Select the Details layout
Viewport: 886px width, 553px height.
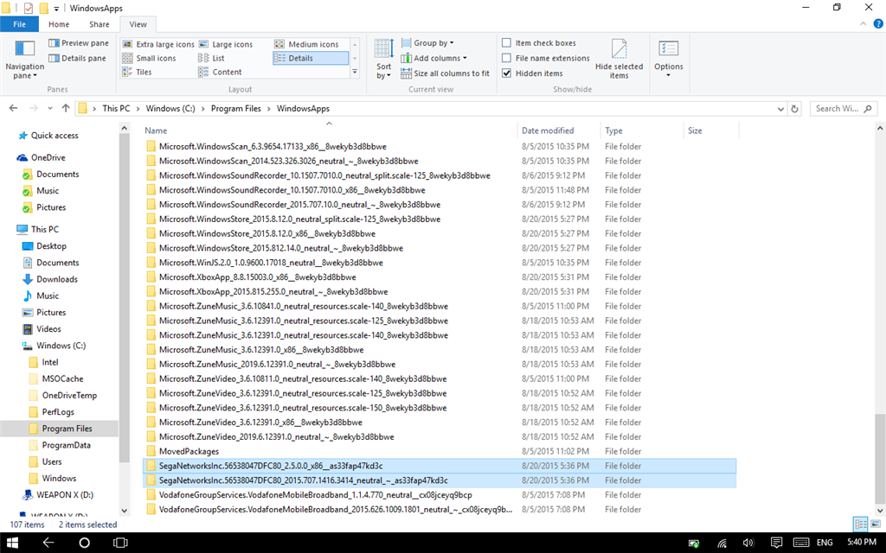(x=311, y=58)
